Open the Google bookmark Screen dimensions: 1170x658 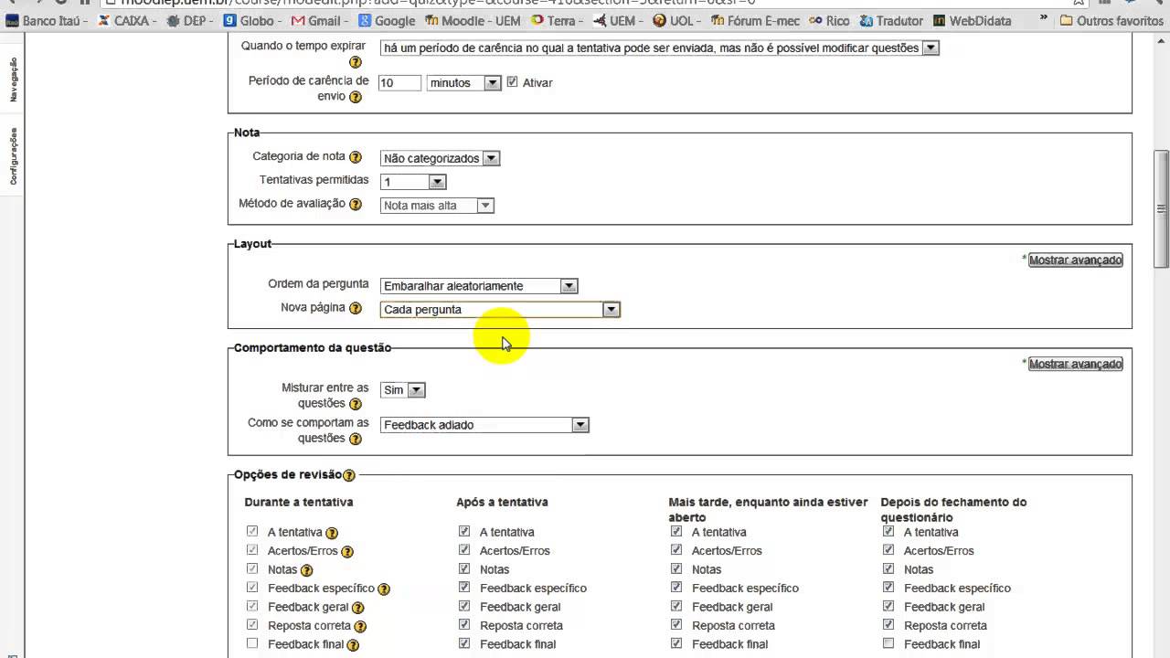[388, 20]
